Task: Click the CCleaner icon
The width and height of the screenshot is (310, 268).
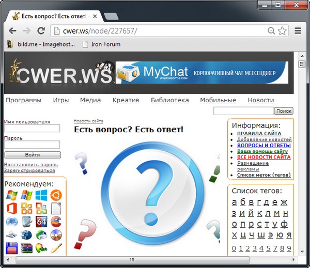Action: click(x=56, y=222)
